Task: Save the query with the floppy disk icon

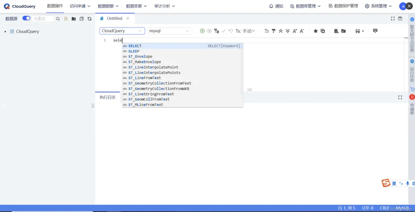Action: click(x=358, y=31)
